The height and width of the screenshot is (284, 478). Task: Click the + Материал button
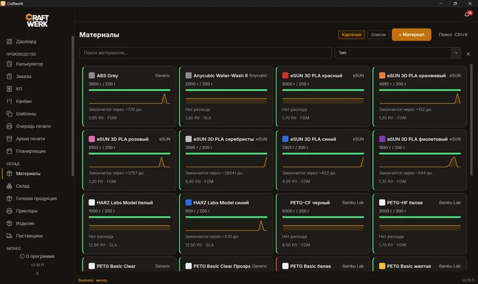point(411,35)
